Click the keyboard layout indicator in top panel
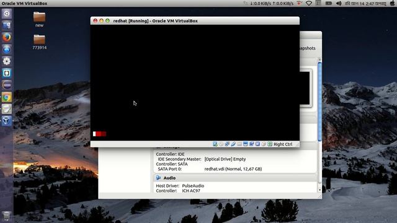 click(x=318, y=4)
